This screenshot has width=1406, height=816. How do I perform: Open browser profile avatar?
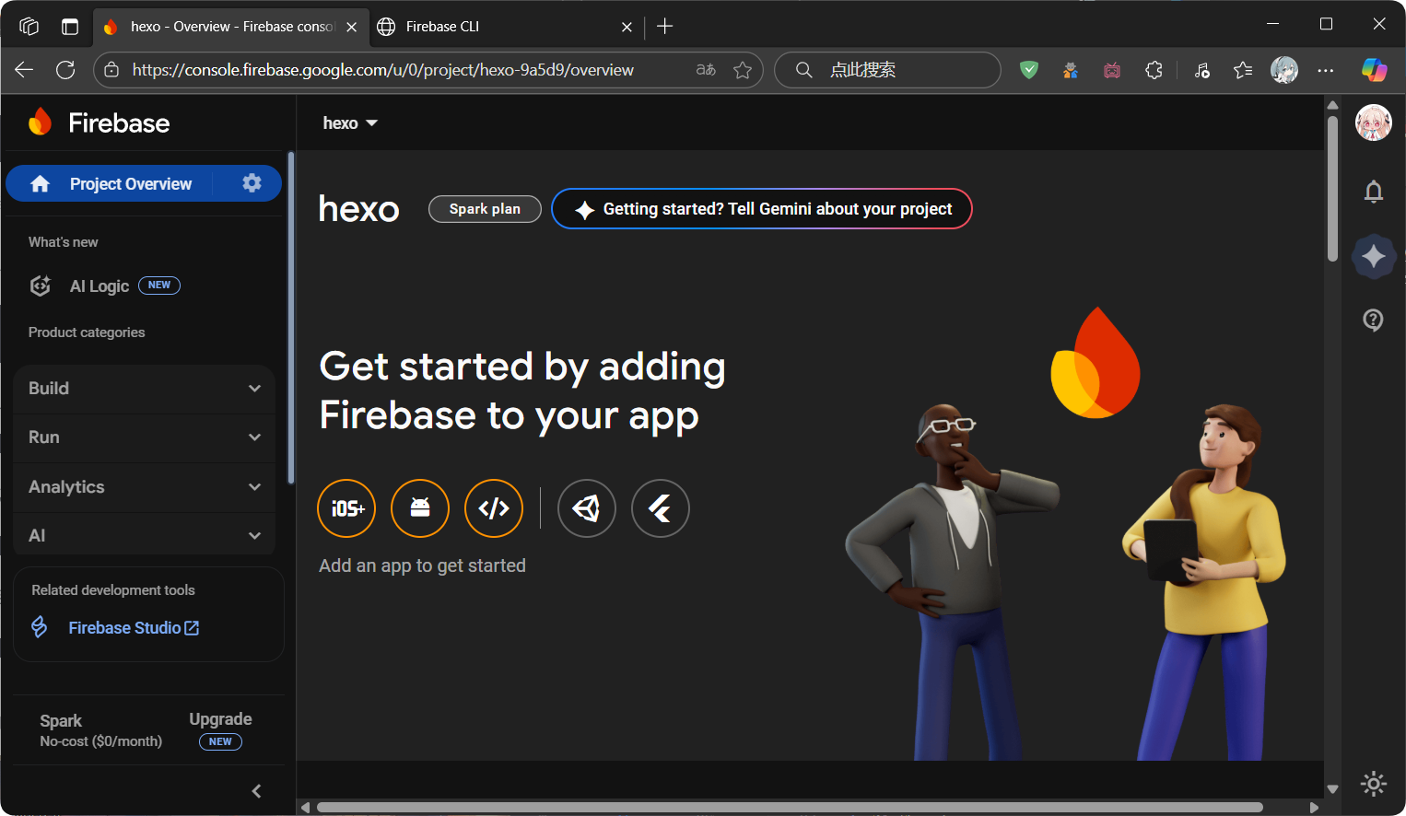pyautogui.click(x=1284, y=70)
